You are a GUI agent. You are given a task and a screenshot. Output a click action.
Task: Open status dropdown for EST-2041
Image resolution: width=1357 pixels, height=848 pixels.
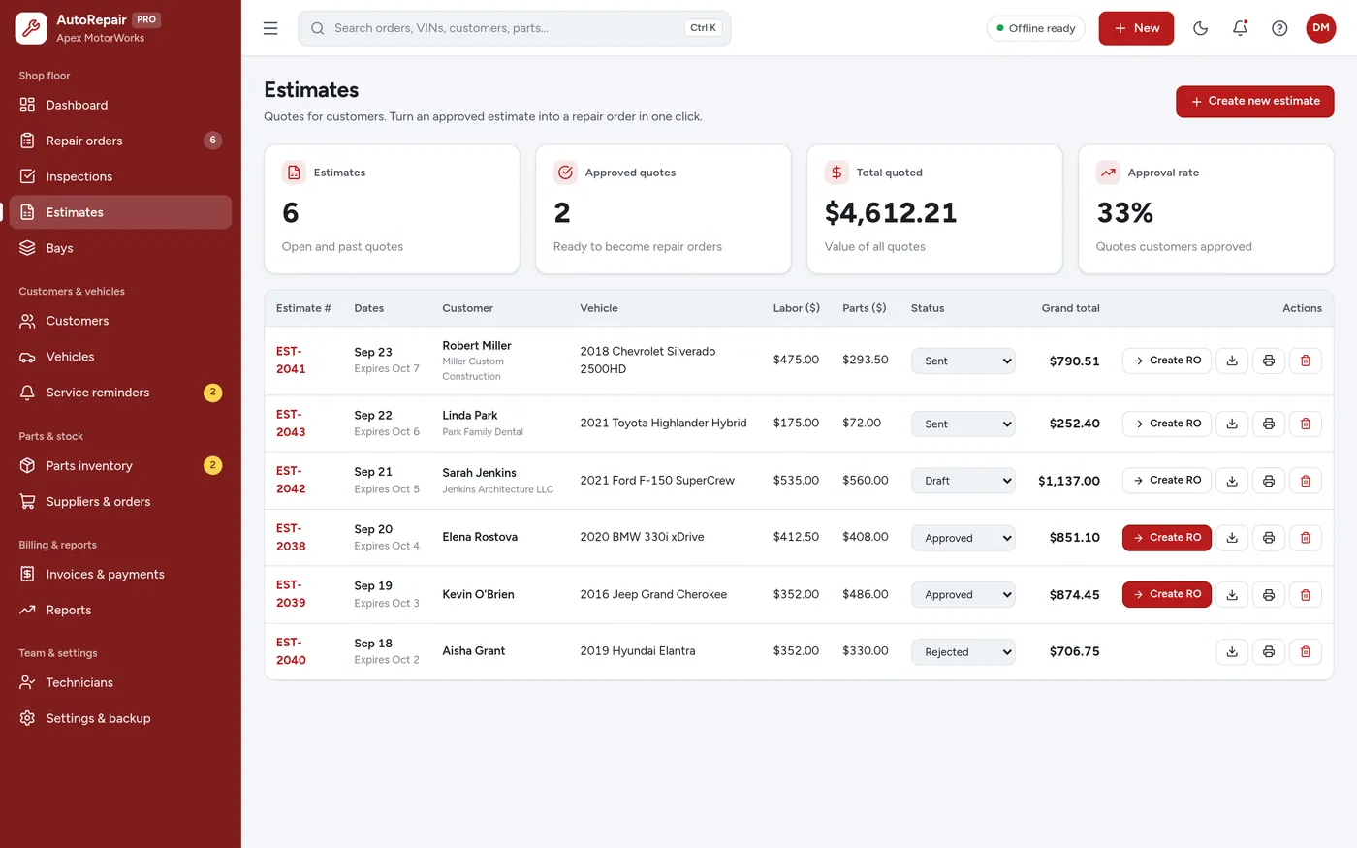point(963,361)
